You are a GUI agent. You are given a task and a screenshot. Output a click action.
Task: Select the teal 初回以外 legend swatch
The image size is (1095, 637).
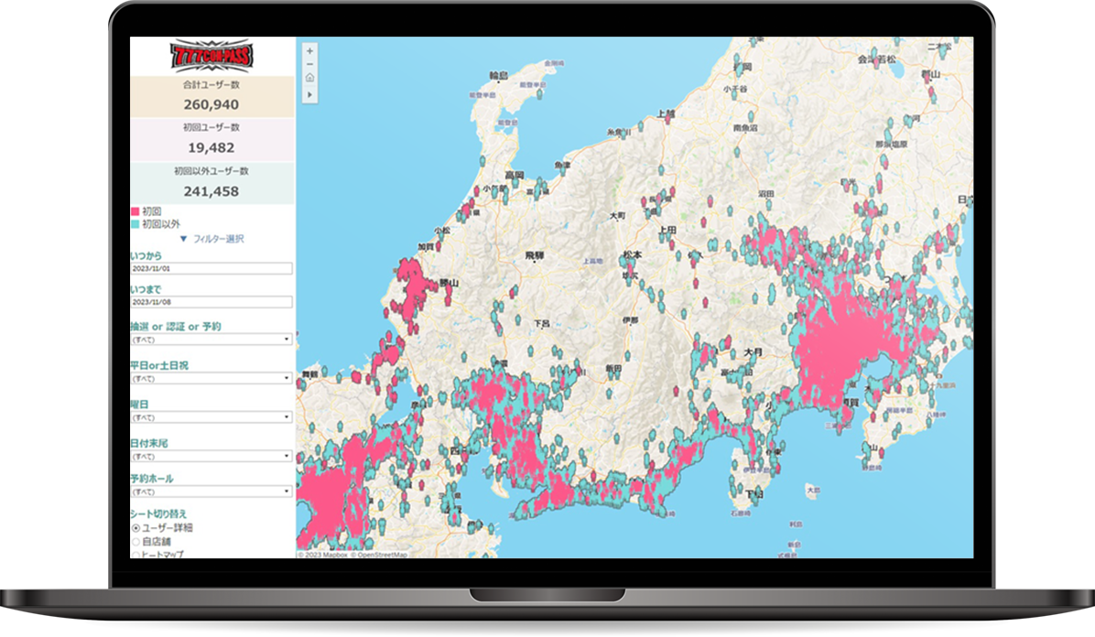coord(136,223)
